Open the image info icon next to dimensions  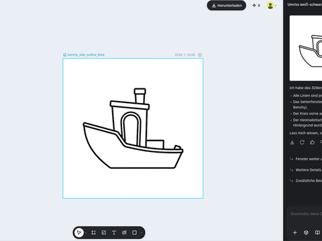pyautogui.click(x=200, y=55)
